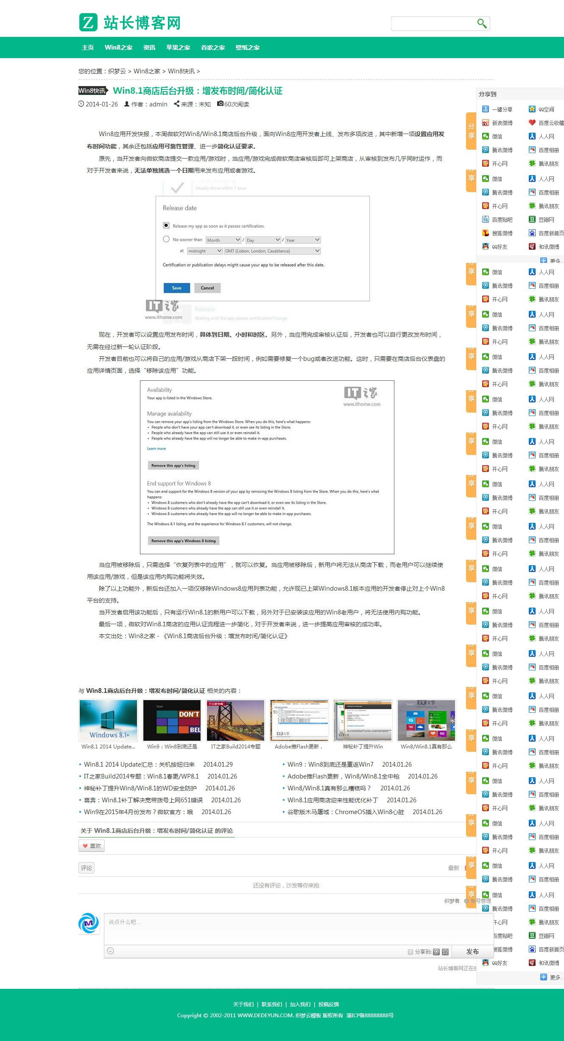Open the DON'T tiles related thumbnail
This screenshot has width=564, height=1041.
pyautogui.click(x=172, y=720)
